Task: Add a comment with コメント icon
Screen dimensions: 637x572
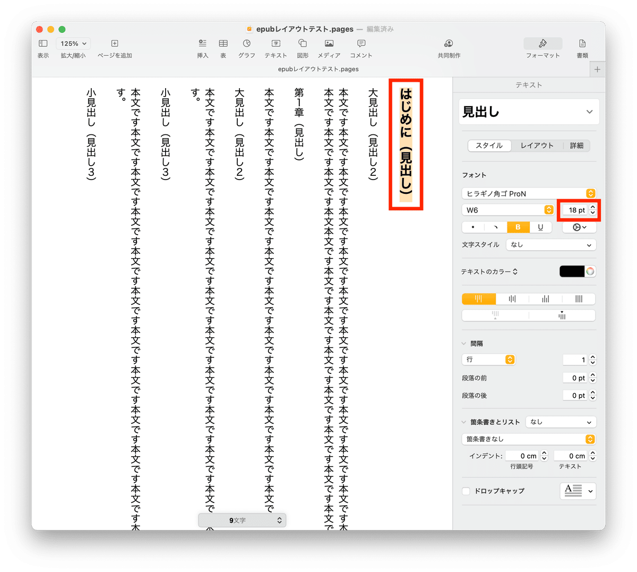Action: 361,44
